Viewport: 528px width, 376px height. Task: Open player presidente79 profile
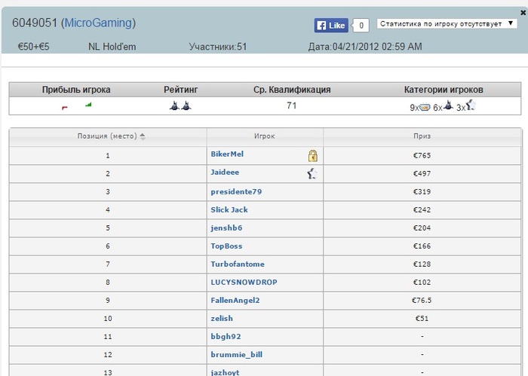coord(236,191)
